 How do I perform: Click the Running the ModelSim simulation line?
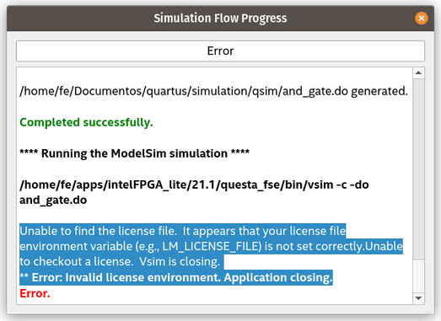tap(134, 153)
